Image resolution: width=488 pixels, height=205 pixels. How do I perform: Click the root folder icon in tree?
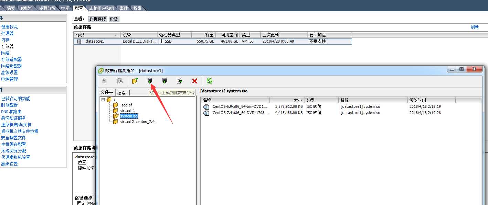click(109, 100)
